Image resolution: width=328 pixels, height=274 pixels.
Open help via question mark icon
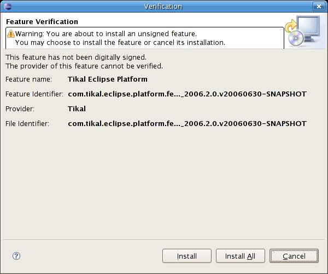16,256
